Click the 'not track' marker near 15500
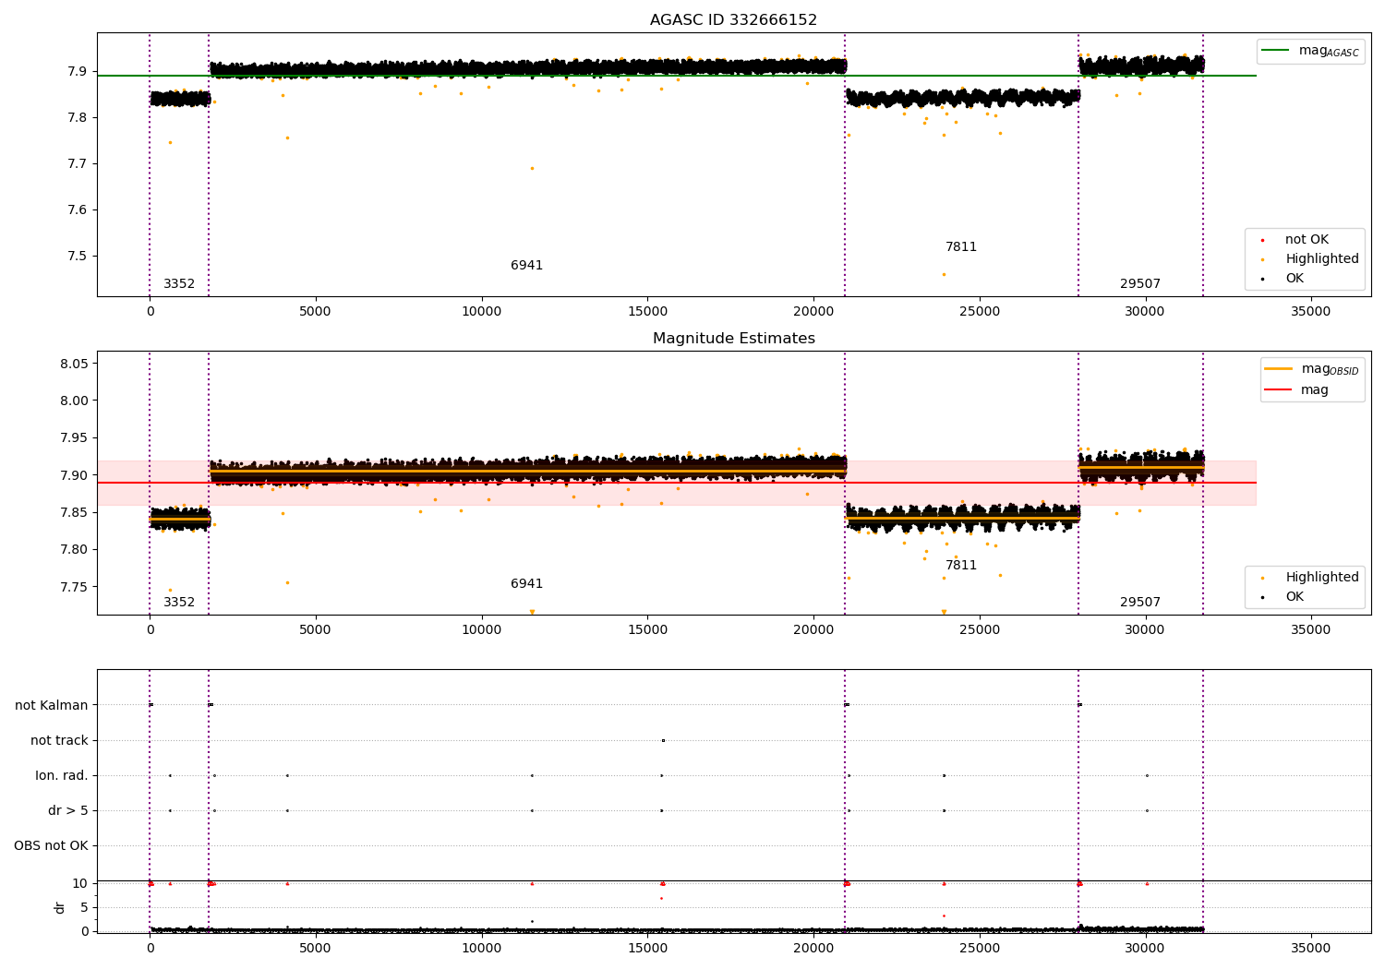 (663, 740)
